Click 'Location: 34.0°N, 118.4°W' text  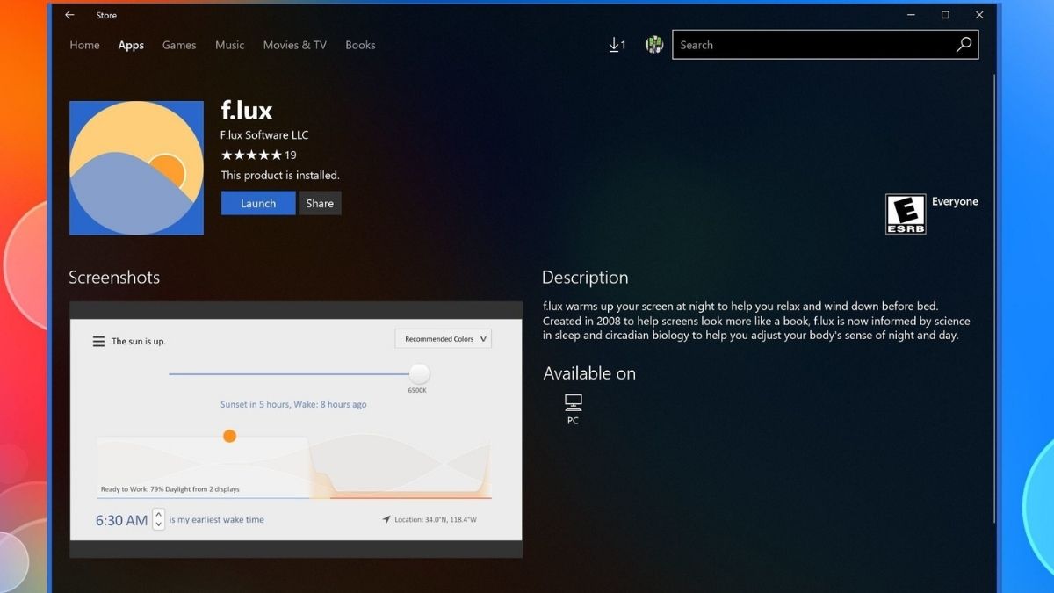tap(436, 520)
